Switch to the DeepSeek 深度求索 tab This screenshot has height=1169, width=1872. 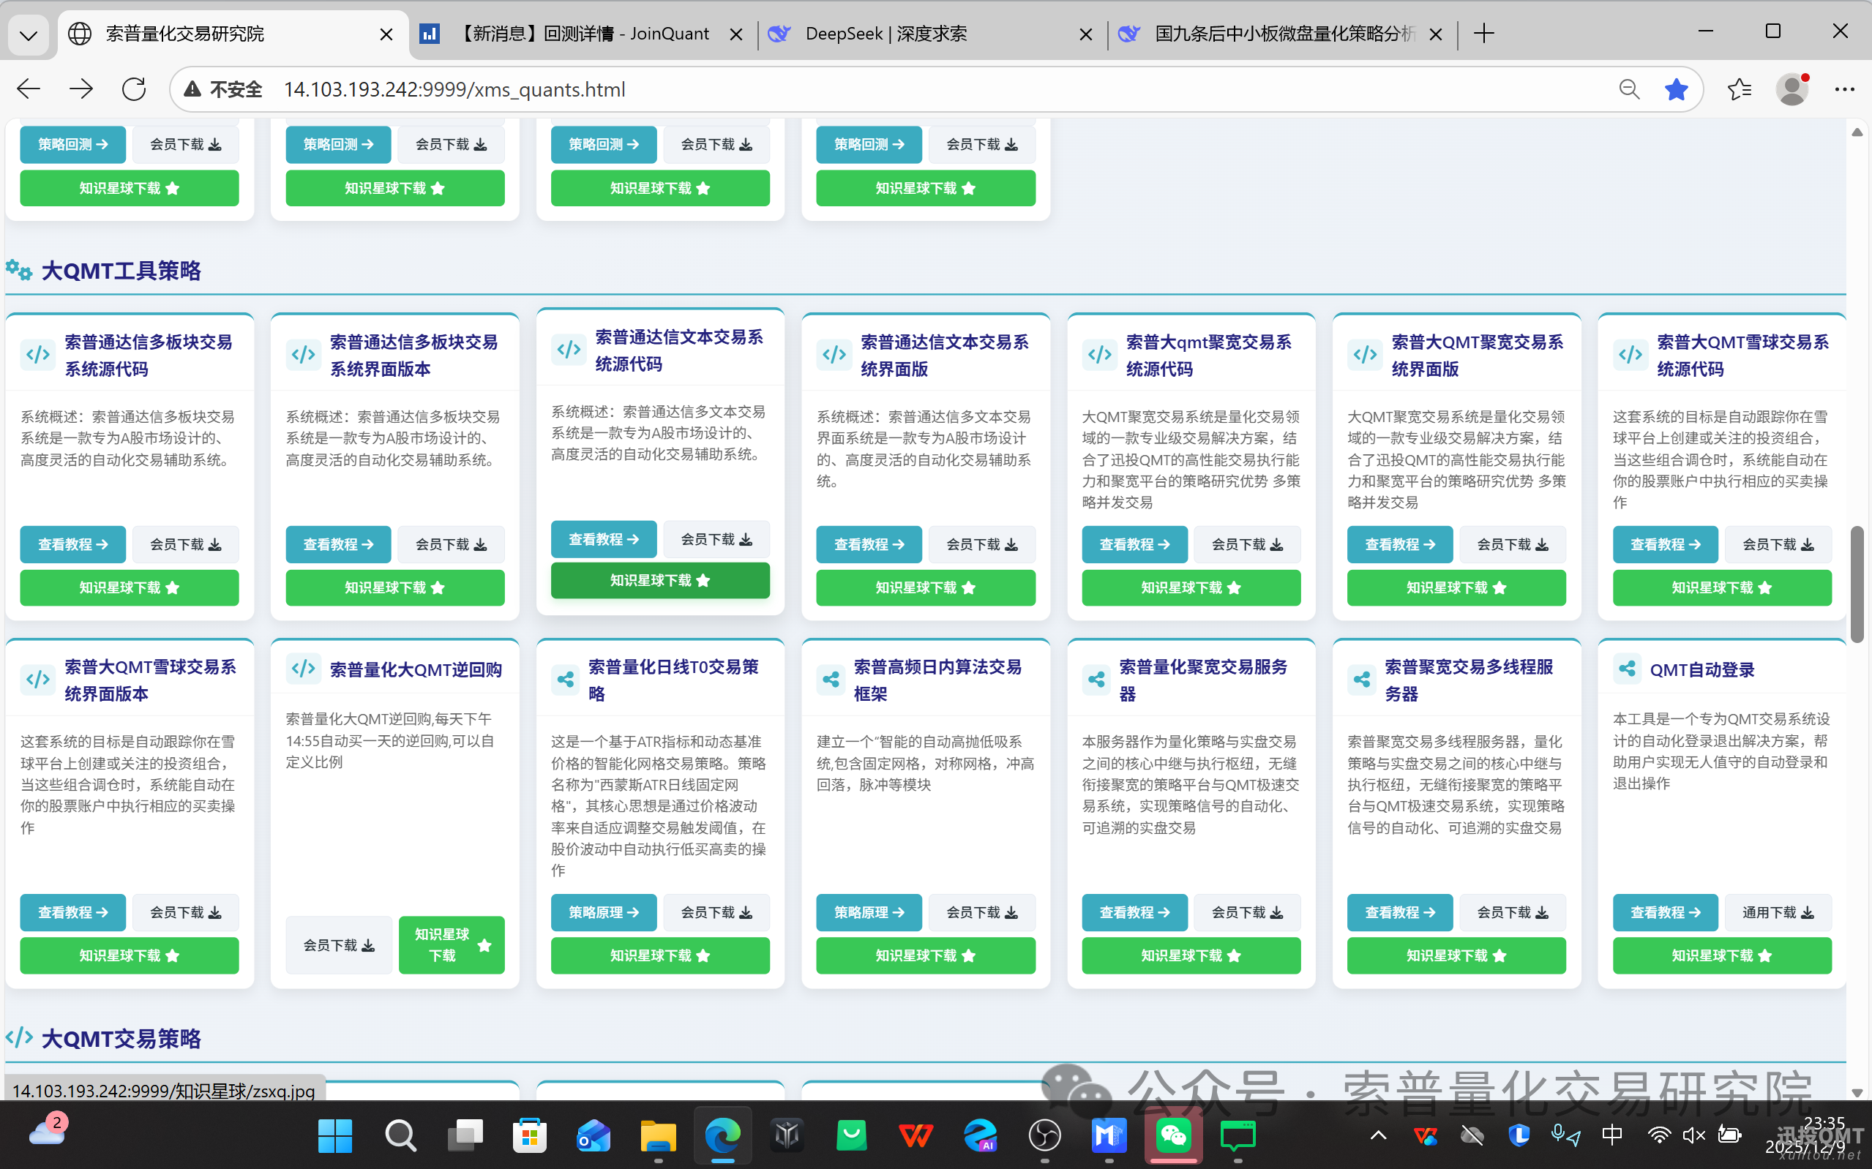[x=888, y=33]
